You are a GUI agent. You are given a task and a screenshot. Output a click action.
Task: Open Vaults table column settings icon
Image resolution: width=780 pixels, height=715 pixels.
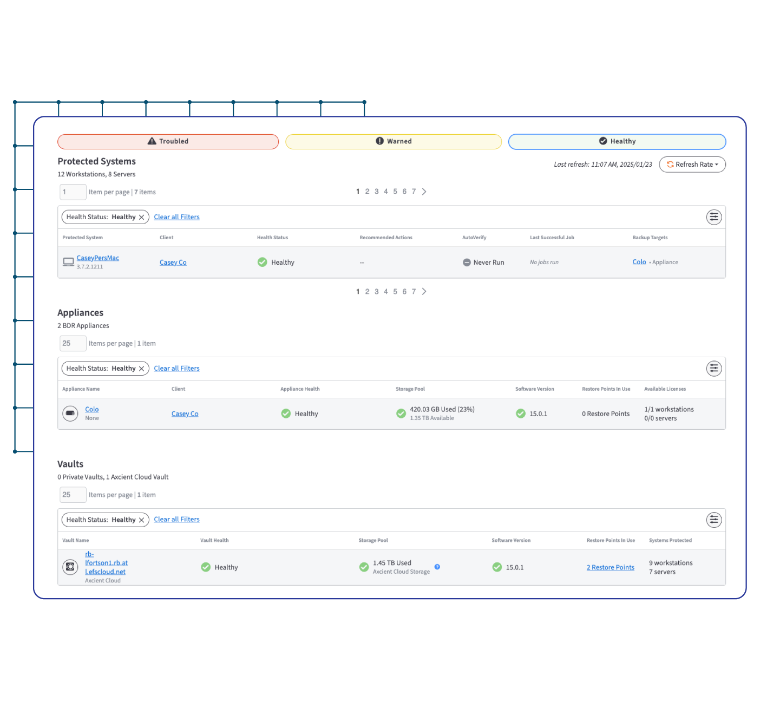pyautogui.click(x=714, y=520)
